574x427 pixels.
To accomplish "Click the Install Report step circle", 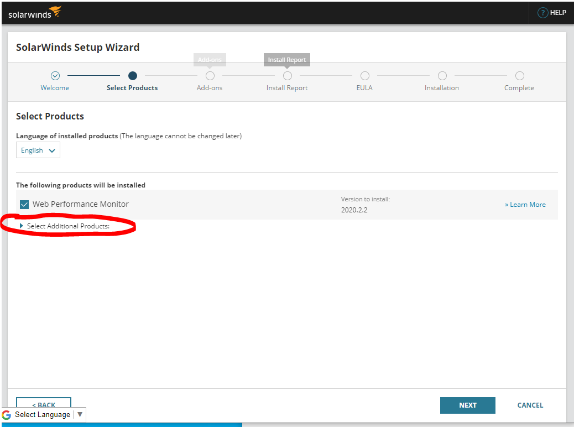I will (x=288, y=76).
